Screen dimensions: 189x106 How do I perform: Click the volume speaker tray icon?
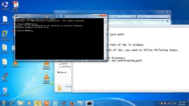(175, 103)
